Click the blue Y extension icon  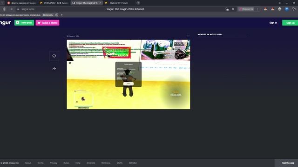[x=287, y=9]
